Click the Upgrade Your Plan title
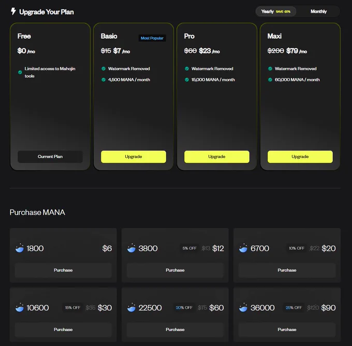The width and height of the screenshot is (352, 346). (47, 12)
